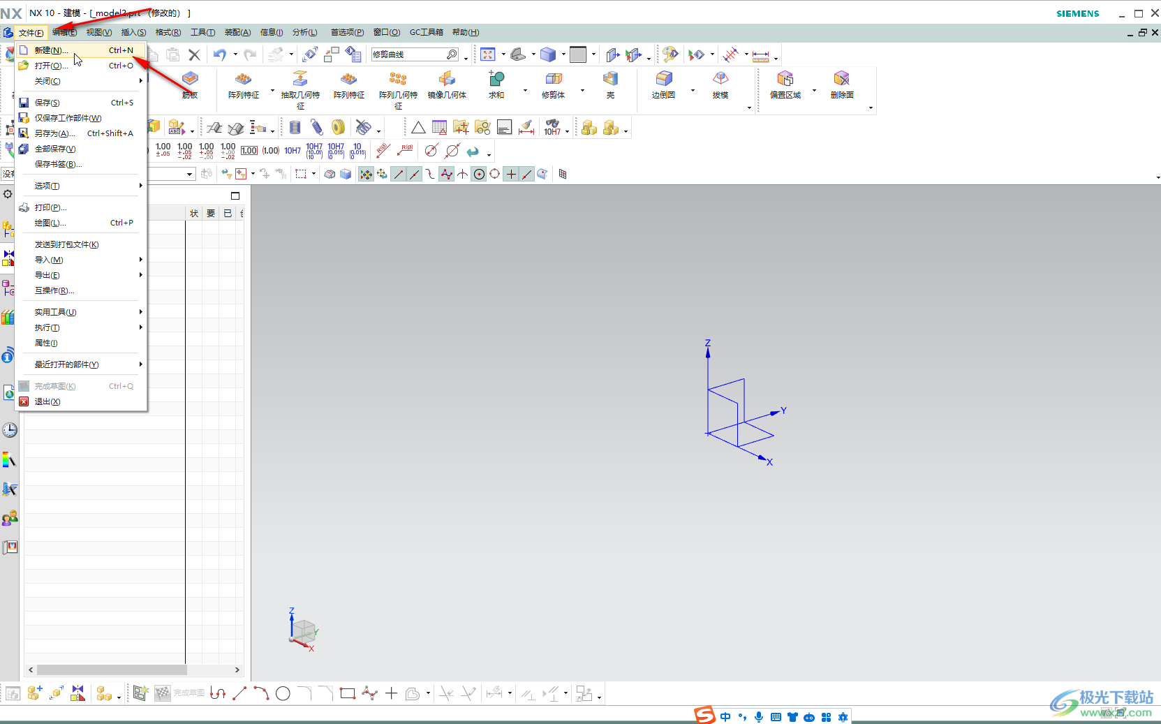Toggle the end point snap option
This screenshot has height=724, width=1161.
(x=399, y=175)
